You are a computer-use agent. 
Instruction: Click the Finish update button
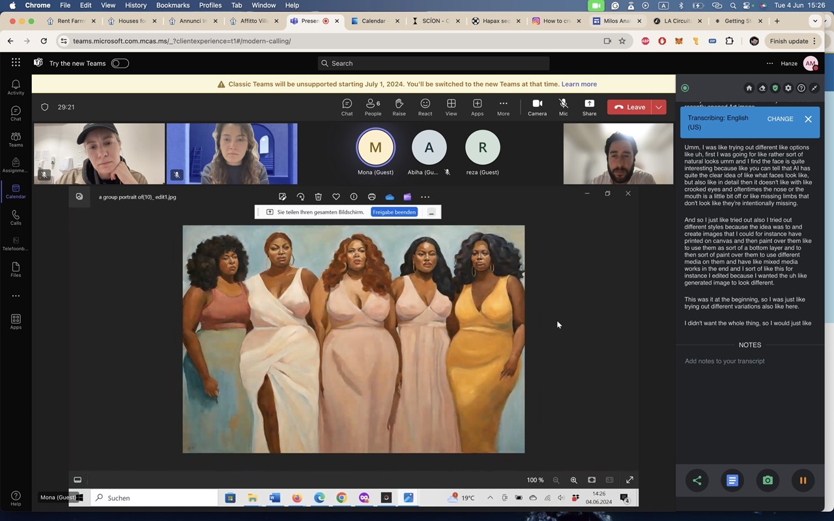[793, 41]
